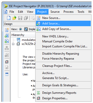The height and width of the screenshot is (103, 93).
Task: Click the Implementation chip icon
Action: (x=26, y=29)
